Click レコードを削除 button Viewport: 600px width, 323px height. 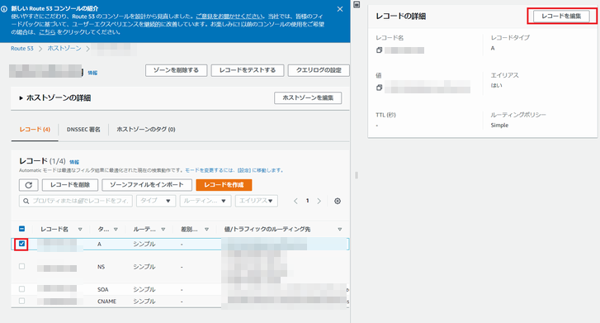coord(70,185)
